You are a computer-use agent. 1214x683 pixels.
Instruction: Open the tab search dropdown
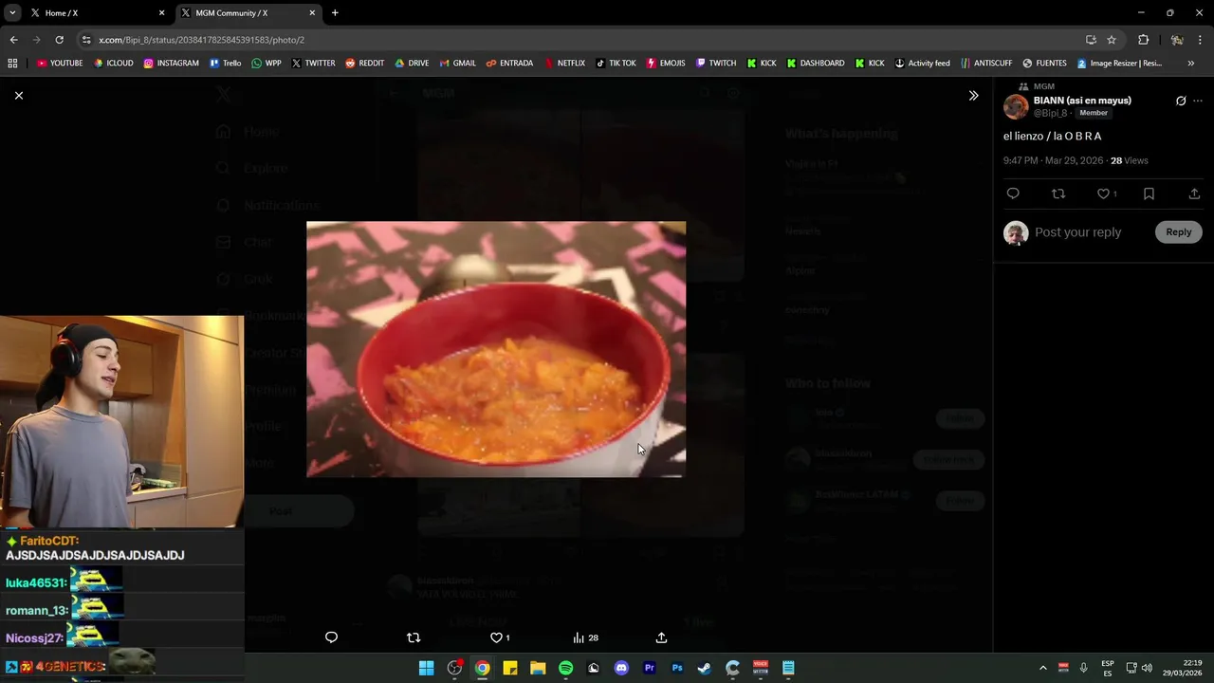click(x=12, y=13)
